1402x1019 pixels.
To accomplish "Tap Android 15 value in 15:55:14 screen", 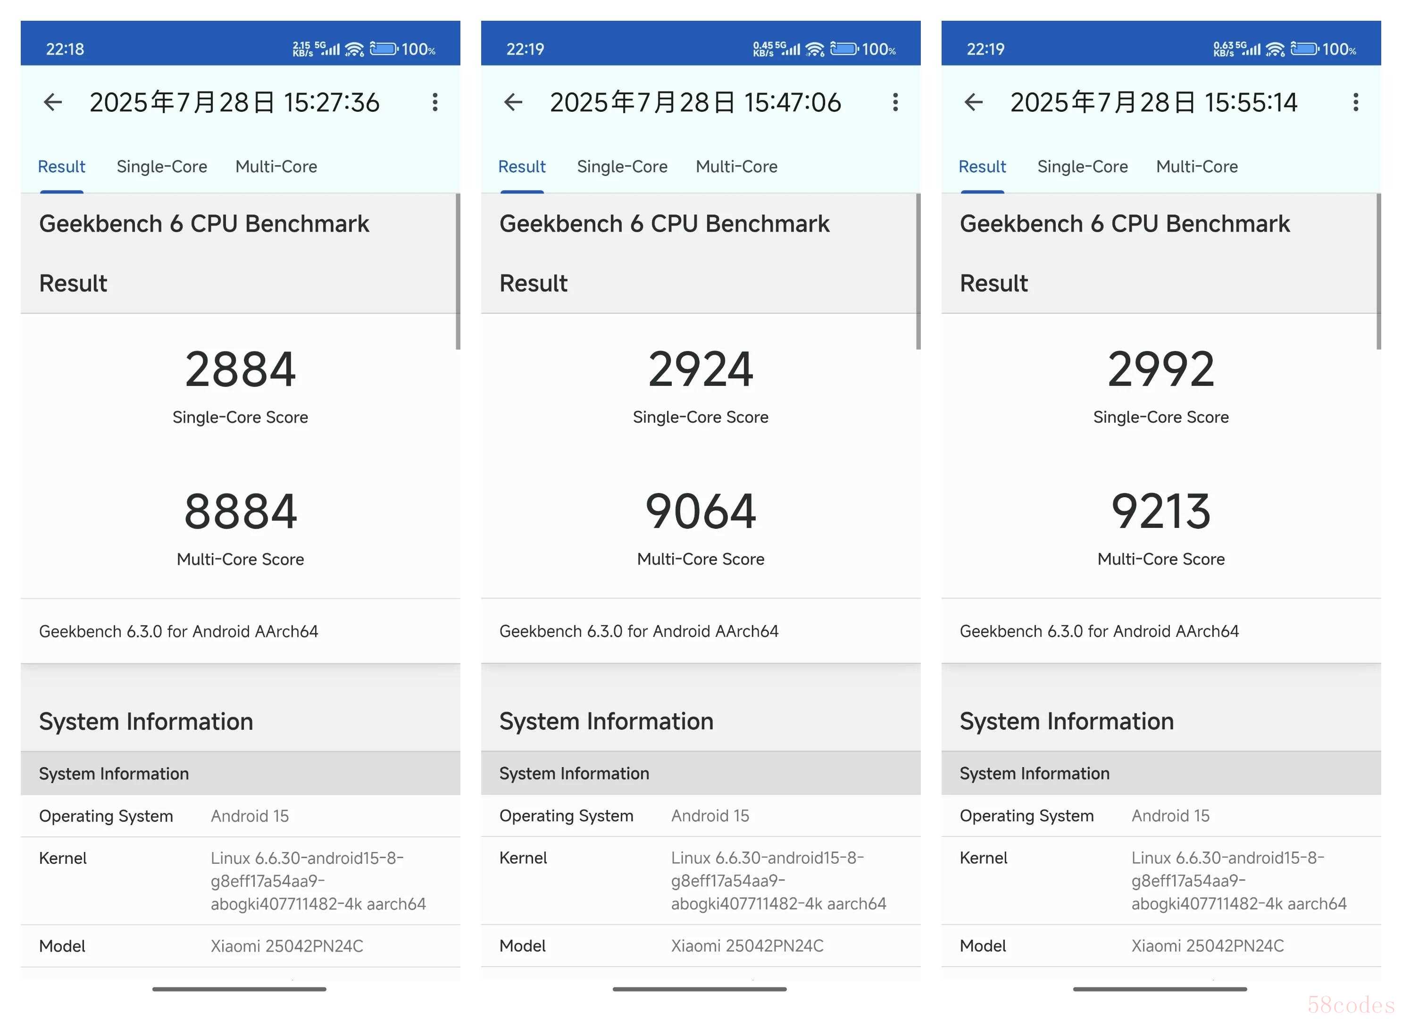I will (x=1171, y=816).
